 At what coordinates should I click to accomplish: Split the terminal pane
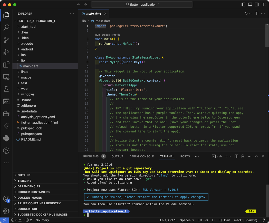pyautogui.click(x=236, y=156)
